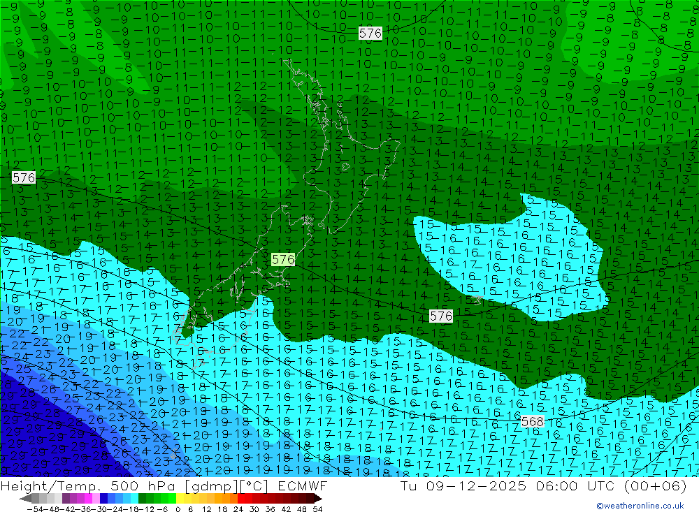Click the ECMWF model name in the title
The height and width of the screenshot is (512, 699).
tap(302, 485)
